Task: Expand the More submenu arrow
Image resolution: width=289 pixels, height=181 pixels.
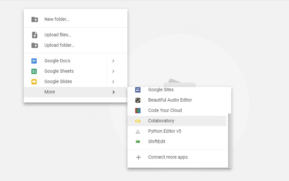Action: (x=114, y=92)
